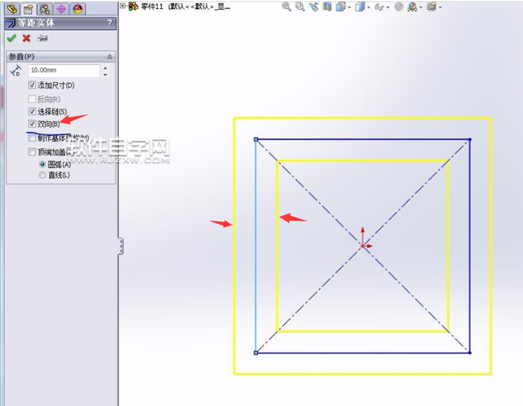Toggle the 添加尺寸(D) checkbox

click(x=32, y=85)
